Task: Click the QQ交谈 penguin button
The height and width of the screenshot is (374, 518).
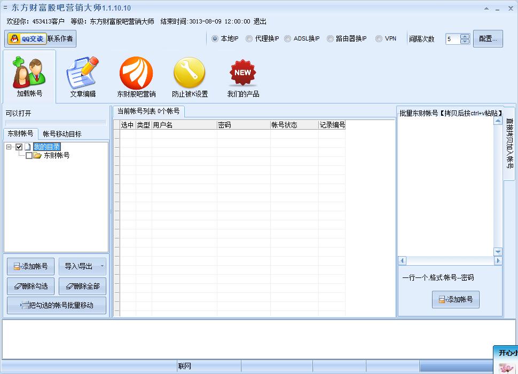Action: pos(27,38)
